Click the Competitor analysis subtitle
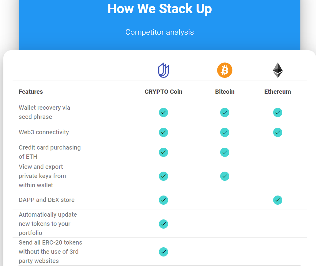The height and width of the screenshot is (266, 316). coord(160,32)
